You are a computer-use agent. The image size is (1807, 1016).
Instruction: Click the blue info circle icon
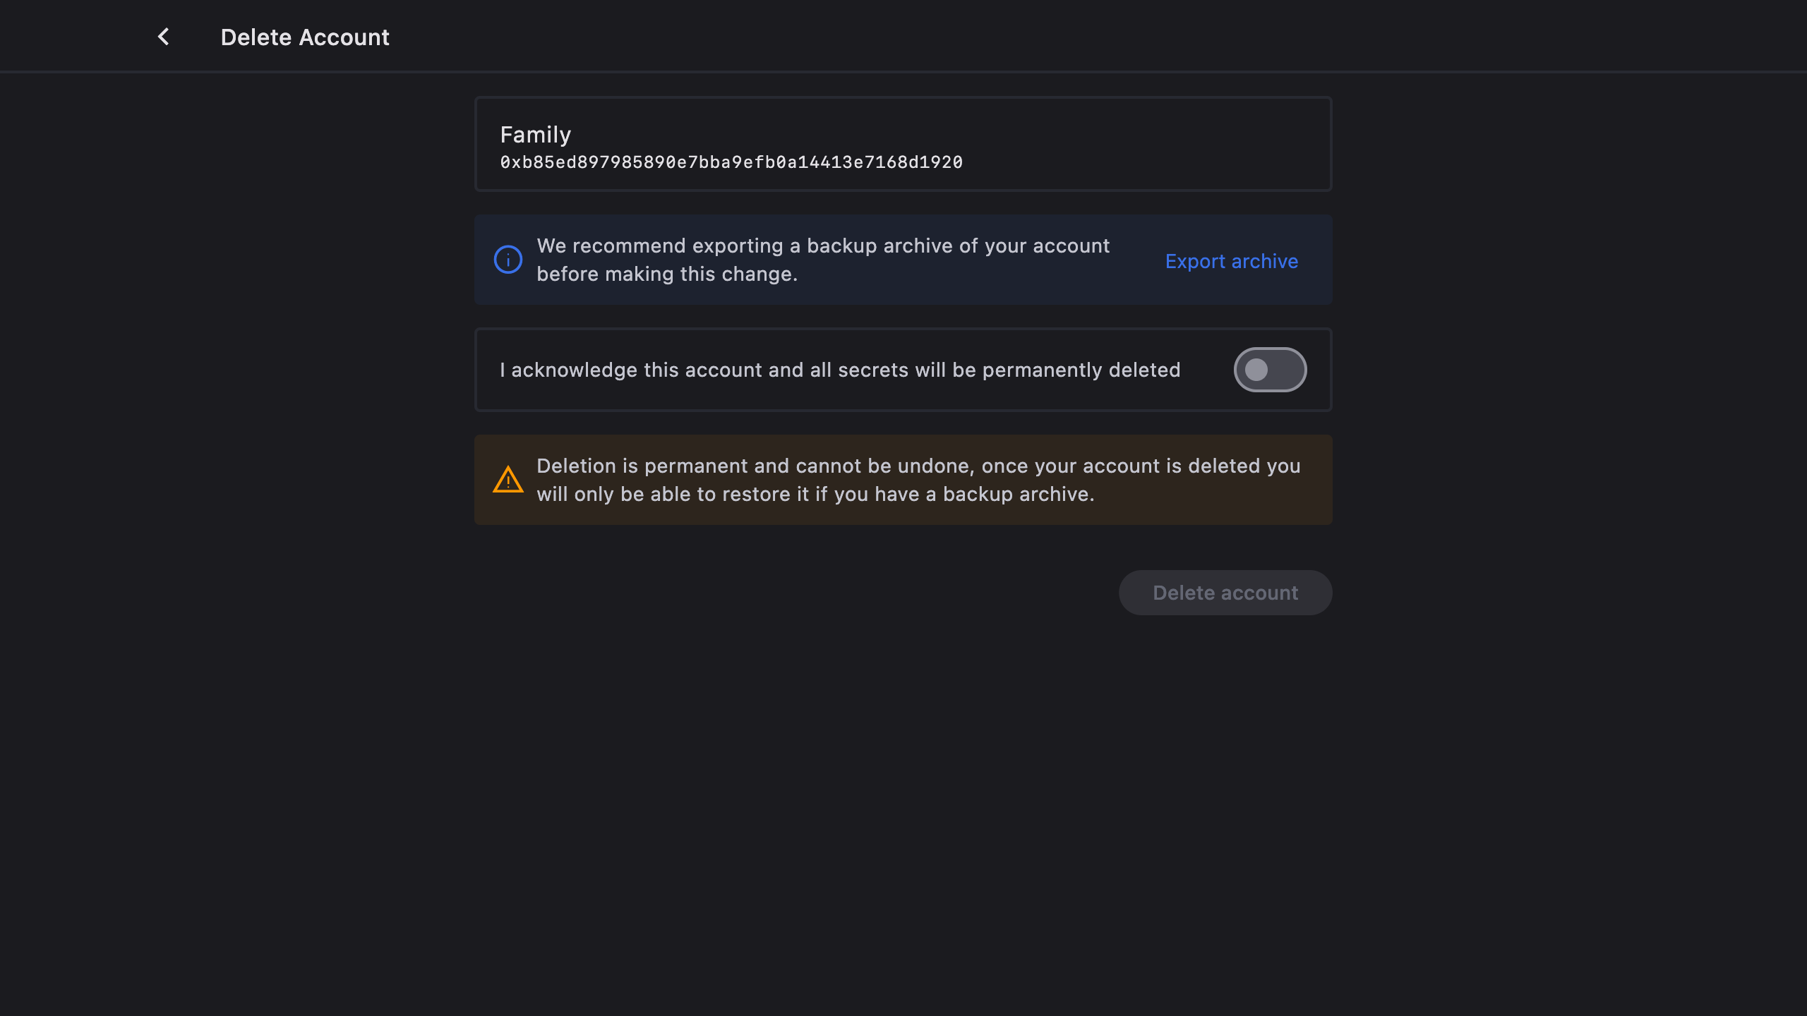508,260
